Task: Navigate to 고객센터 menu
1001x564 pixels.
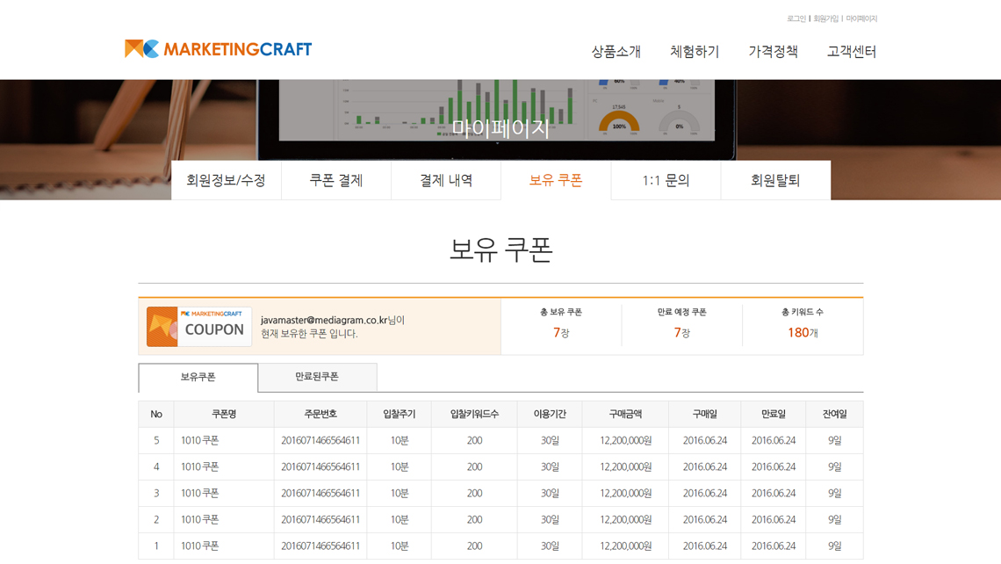Action: [851, 52]
